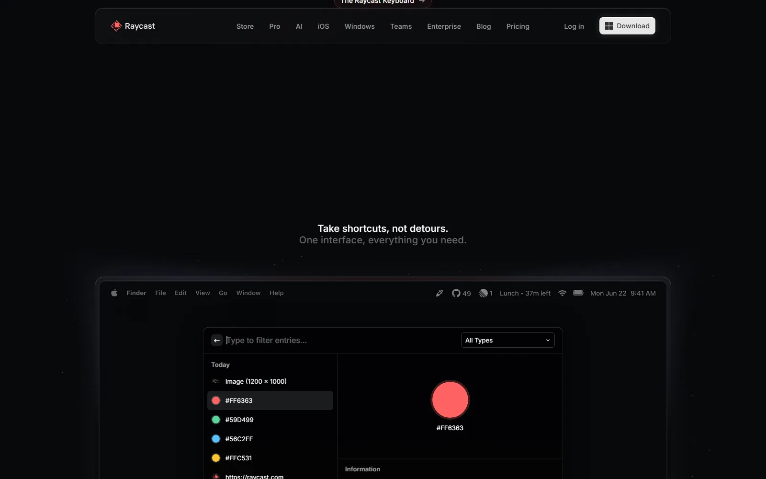Open the Pricing page
The image size is (766, 479).
(518, 26)
